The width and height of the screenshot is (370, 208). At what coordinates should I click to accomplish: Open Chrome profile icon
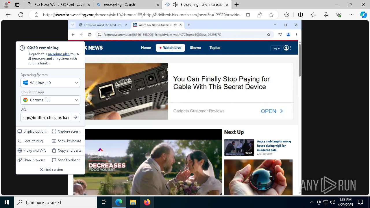point(288,35)
